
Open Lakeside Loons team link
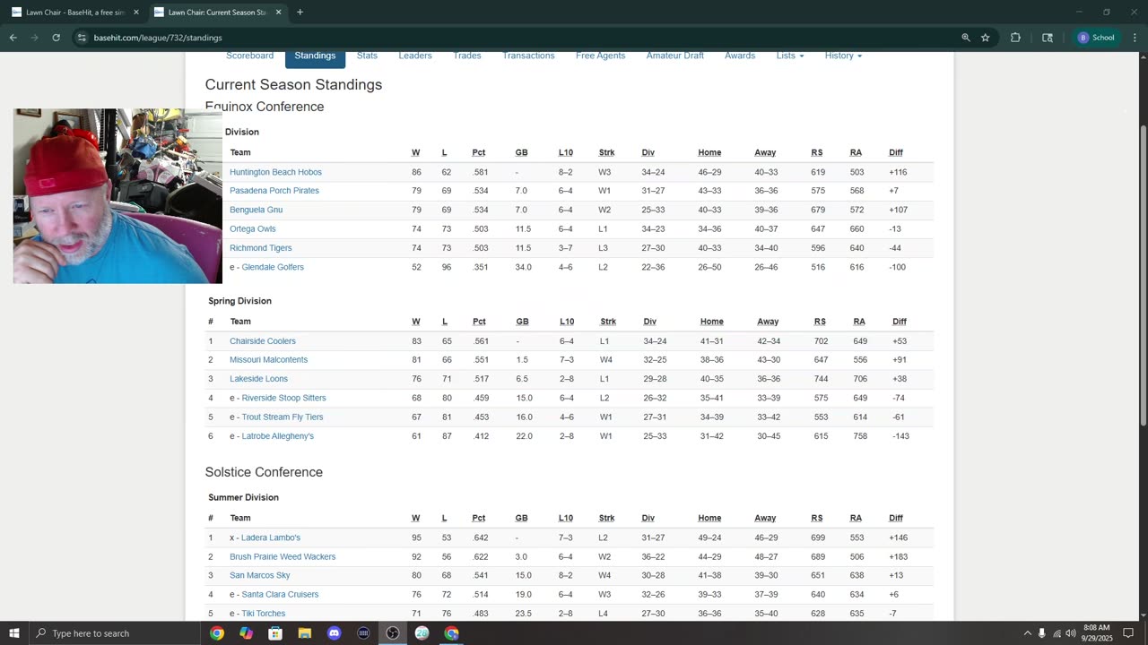258,379
